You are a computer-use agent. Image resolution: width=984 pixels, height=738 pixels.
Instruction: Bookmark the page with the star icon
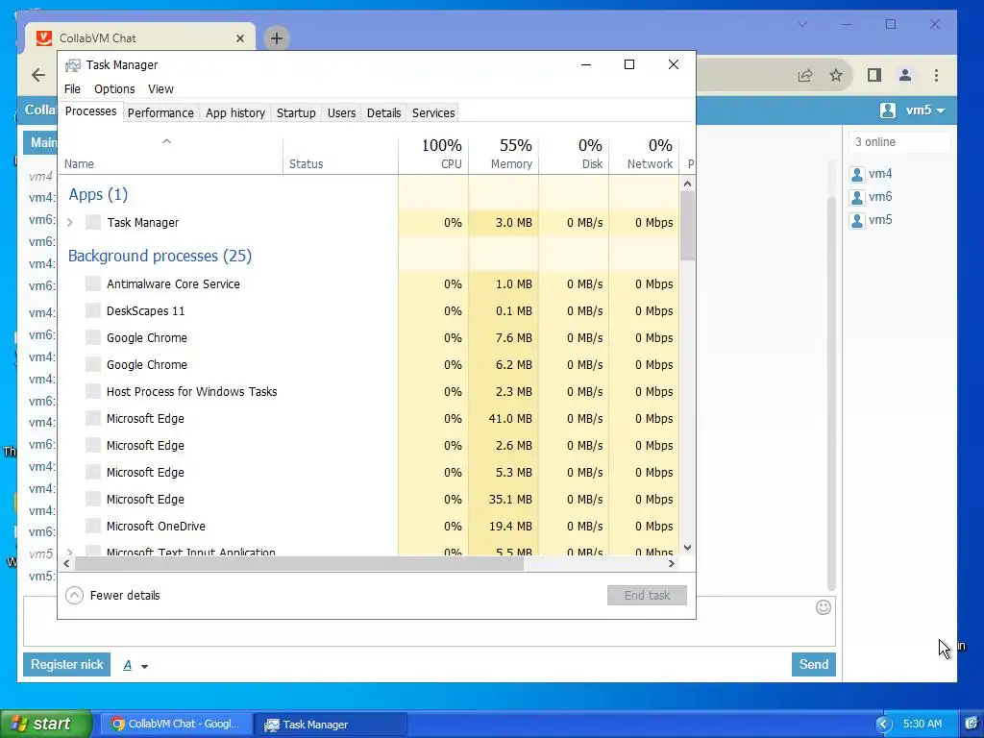836,75
